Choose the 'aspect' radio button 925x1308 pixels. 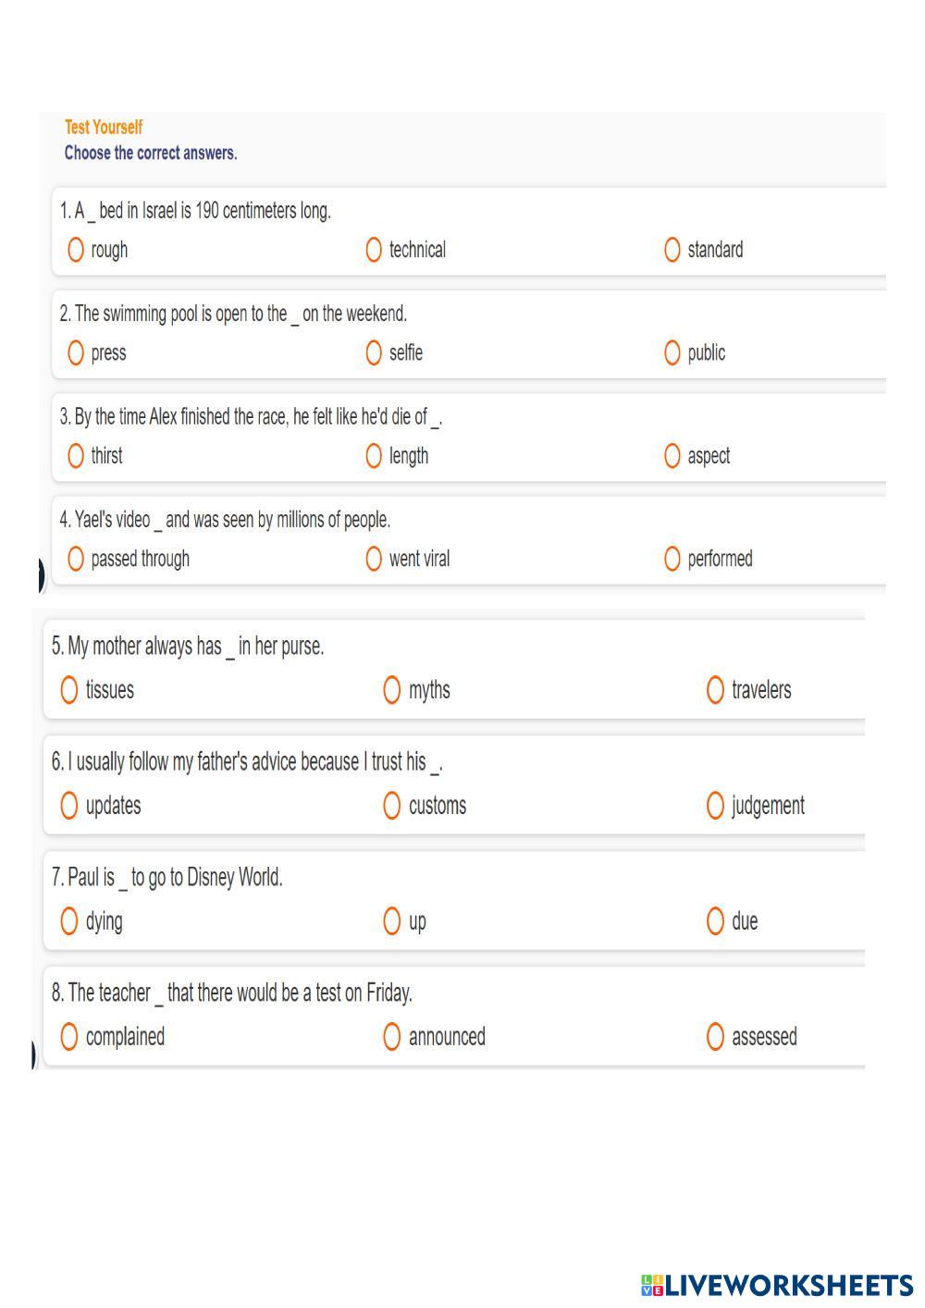pos(672,456)
